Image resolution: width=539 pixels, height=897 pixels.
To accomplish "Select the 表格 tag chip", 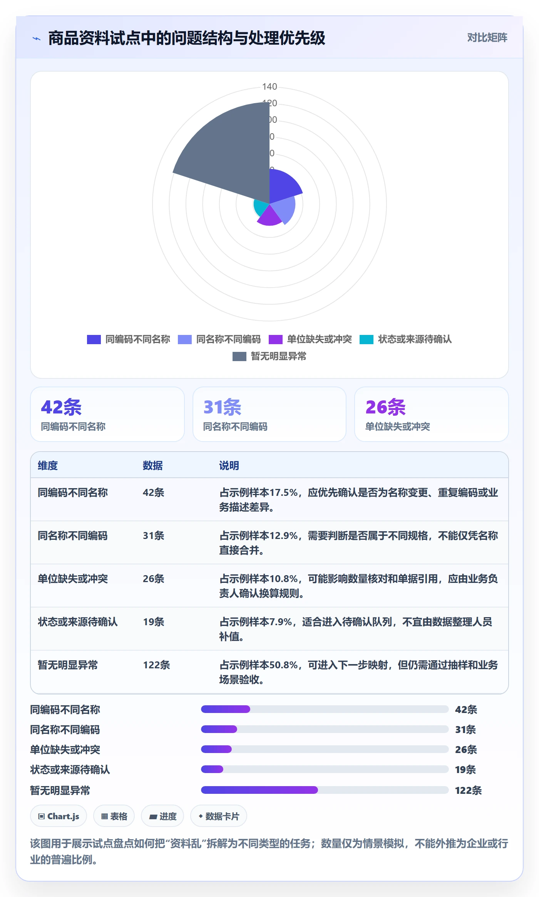I will tap(114, 816).
